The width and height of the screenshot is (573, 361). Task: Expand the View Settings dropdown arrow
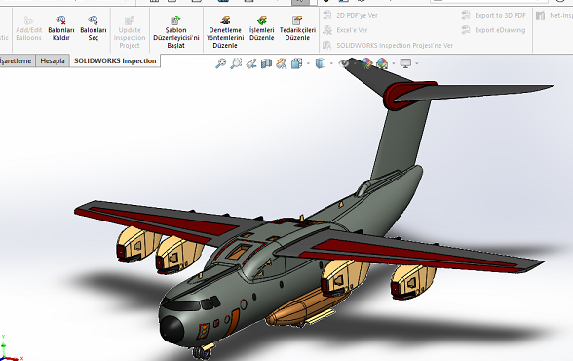417,64
